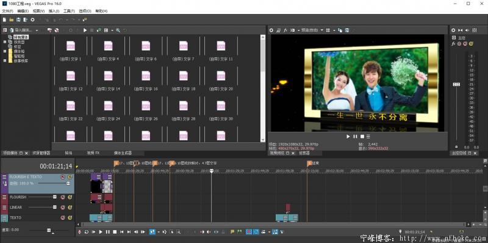Select the all media tree item
The image size is (488, 243).
coord(21,37)
